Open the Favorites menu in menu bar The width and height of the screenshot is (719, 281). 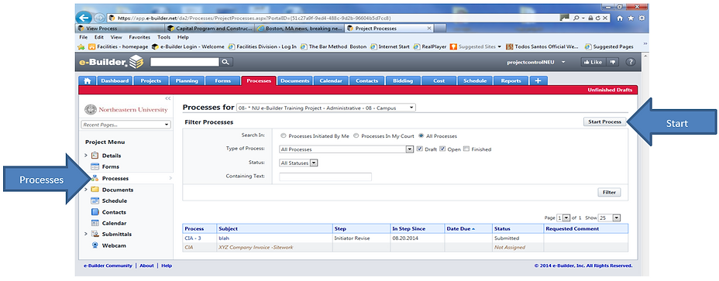click(x=139, y=37)
